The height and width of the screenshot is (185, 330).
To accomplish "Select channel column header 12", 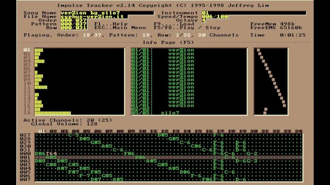I will pyautogui.click(x=164, y=131).
